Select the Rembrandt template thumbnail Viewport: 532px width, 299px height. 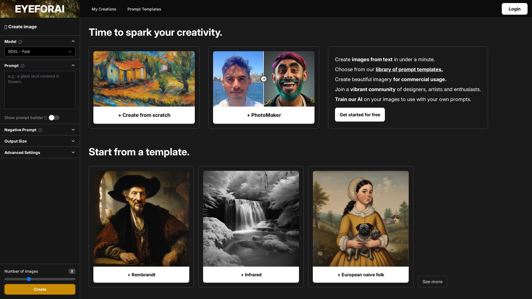141,219
